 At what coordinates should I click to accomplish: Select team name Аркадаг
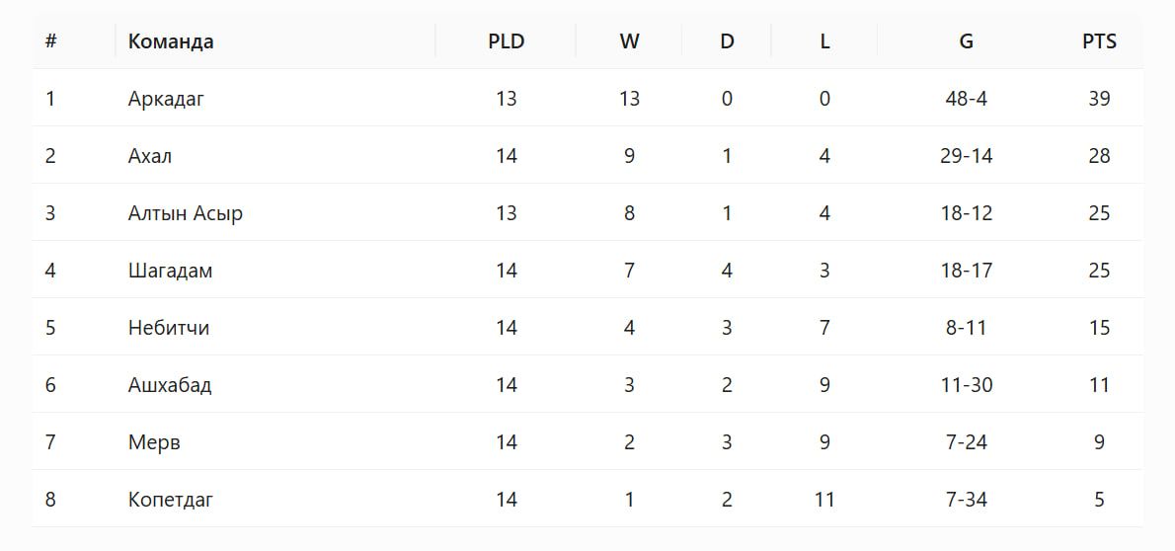pyautogui.click(x=166, y=99)
